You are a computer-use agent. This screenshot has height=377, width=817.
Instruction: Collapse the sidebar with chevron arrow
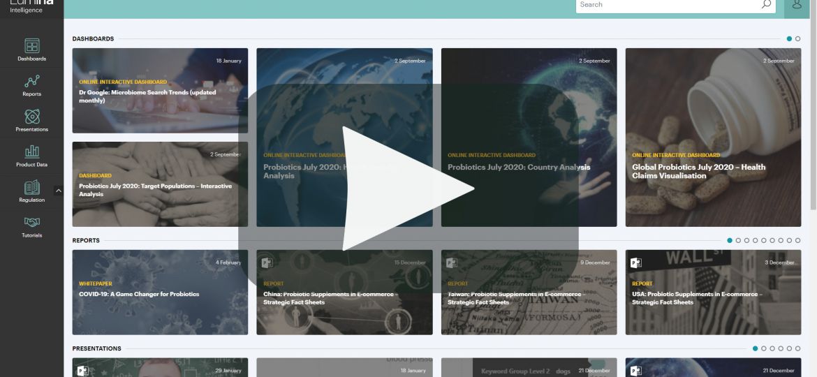[59, 191]
